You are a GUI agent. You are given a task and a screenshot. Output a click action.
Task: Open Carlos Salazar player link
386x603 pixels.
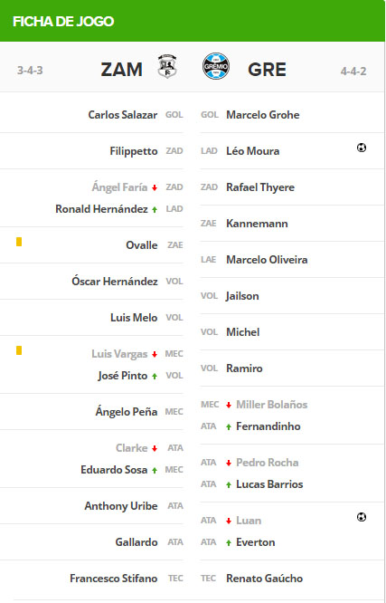click(x=123, y=115)
